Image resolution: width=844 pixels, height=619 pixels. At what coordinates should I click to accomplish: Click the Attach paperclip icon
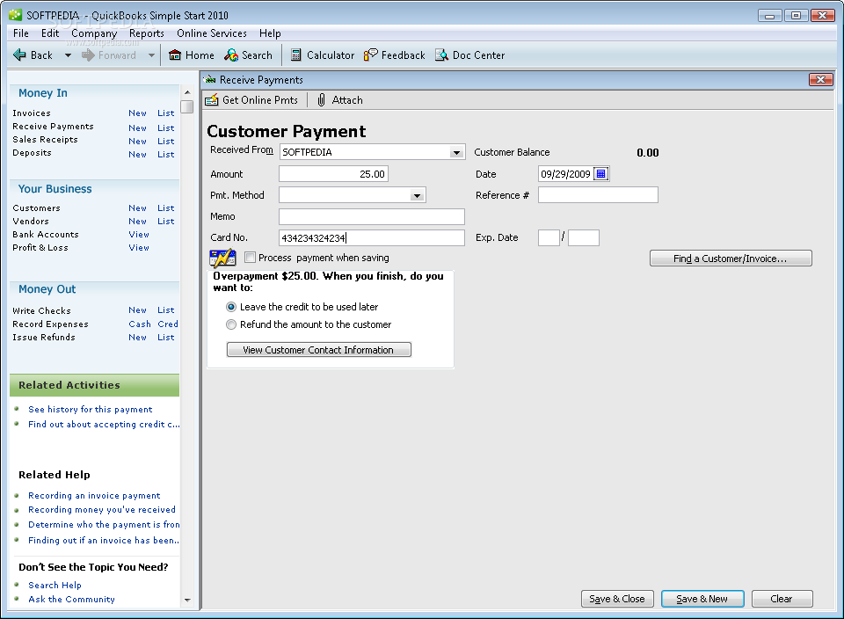(x=322, y=100)
